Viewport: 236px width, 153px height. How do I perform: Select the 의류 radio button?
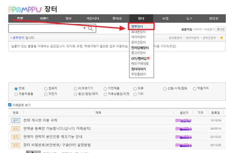pos(135,89)
